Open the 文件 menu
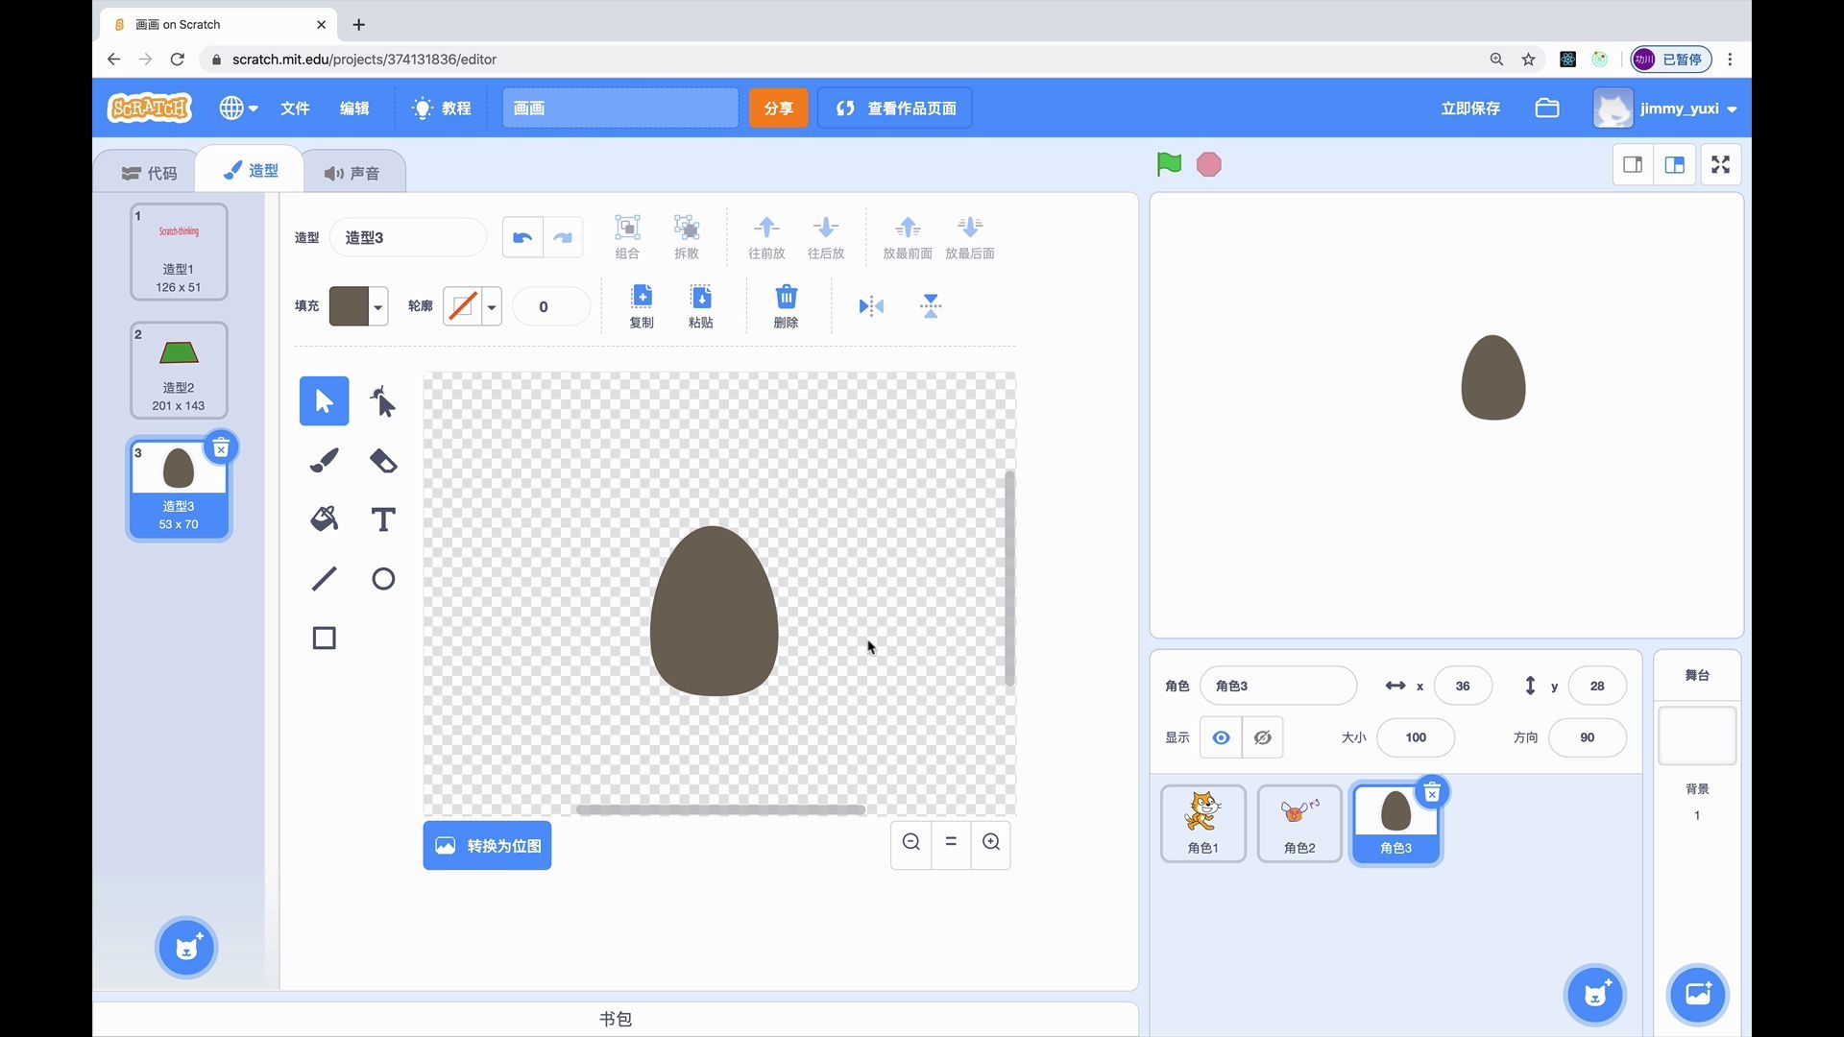1844x1037 pixels. 295,109
